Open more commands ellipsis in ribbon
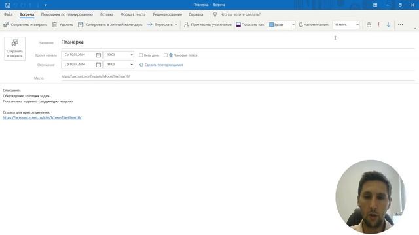This screenshot has height=235, width=419. (400, 24)
